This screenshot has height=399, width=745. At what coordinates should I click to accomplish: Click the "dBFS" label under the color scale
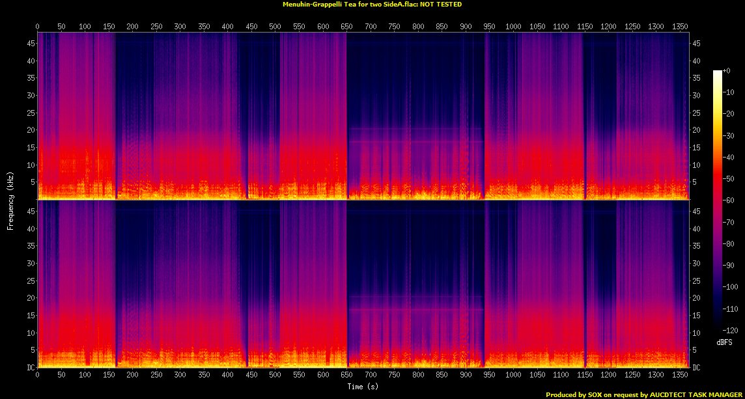724,342
